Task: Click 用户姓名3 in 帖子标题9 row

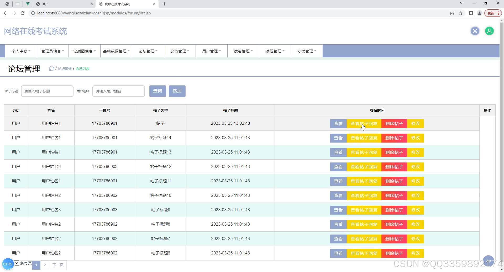Action: coord(51,210)
